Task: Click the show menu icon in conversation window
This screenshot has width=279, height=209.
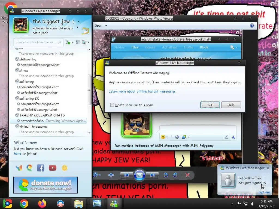Action: pyautogui.click(x=232, y=47)
